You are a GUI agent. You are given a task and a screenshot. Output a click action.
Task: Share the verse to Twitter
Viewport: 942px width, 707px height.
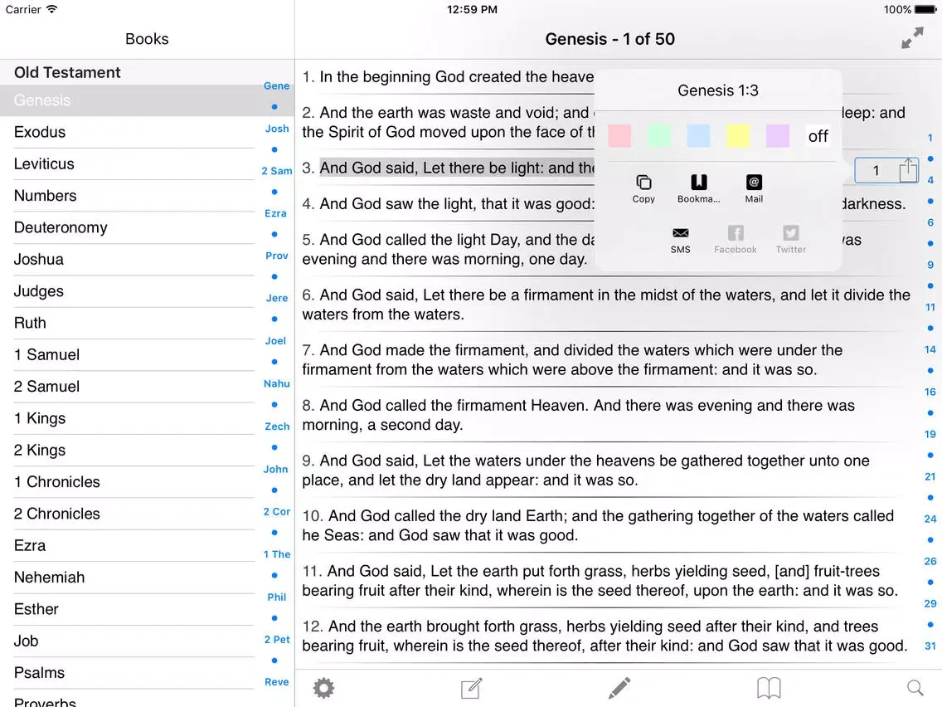[x=790, y=240]
